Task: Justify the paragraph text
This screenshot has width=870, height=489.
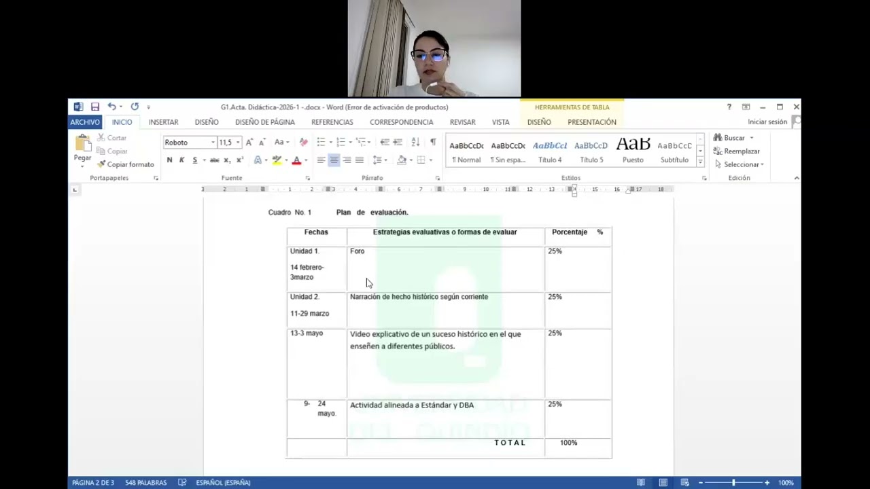Action: (360, 160)
